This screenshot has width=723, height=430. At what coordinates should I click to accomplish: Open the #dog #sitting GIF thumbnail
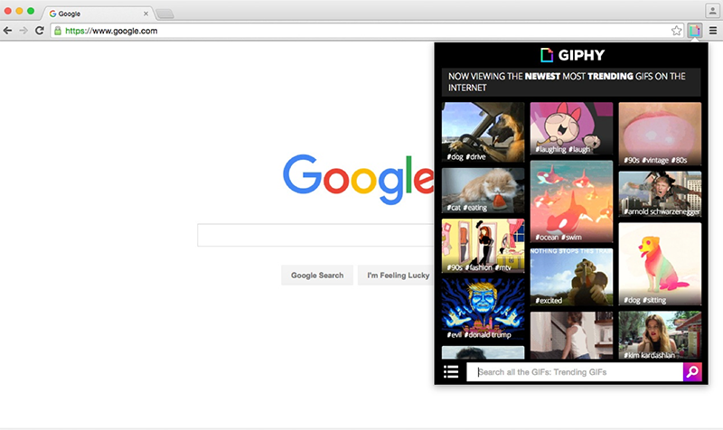click(x=660, y=264)
